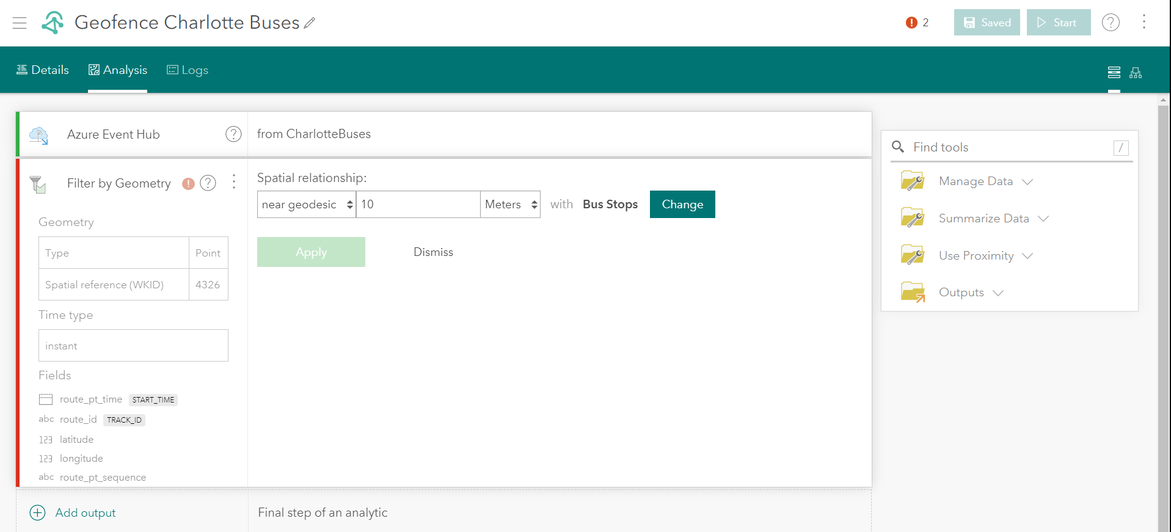Open the Logs tab
Viewport: 1171px width, 532px height.
[188, 70]
